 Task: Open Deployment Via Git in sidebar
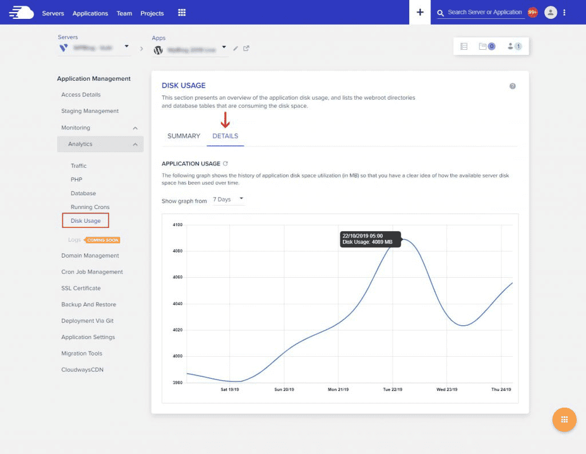pyautogui.click(x=87, y=321)
